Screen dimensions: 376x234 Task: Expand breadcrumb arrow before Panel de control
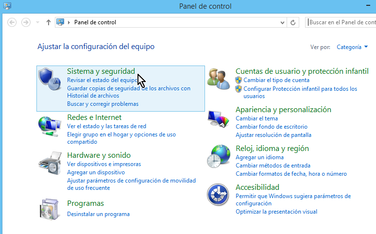69,22
